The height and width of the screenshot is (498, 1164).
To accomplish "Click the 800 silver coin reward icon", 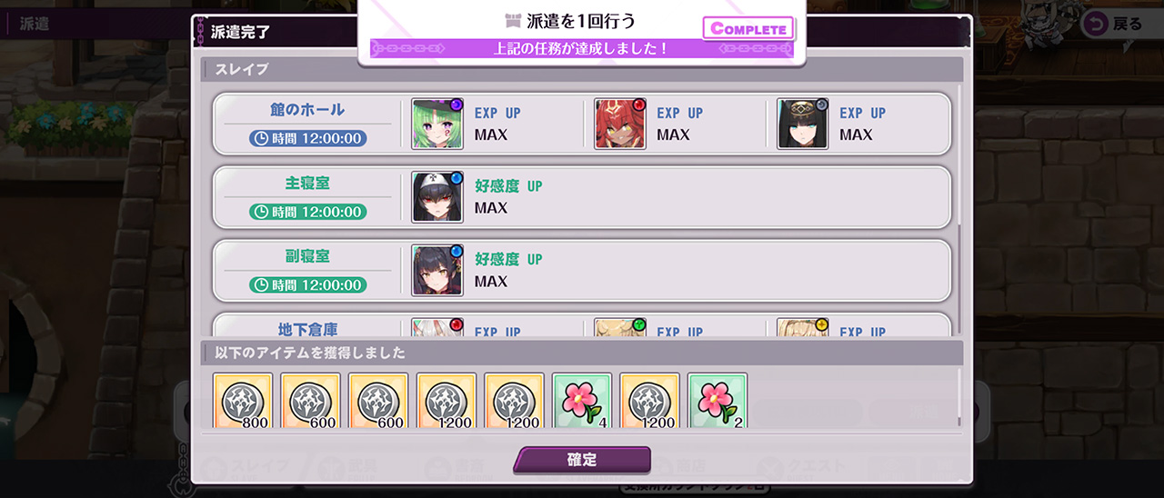I will 243,401.
